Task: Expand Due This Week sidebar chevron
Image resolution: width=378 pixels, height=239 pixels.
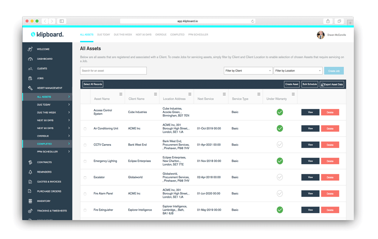Action: coord(69,112)
